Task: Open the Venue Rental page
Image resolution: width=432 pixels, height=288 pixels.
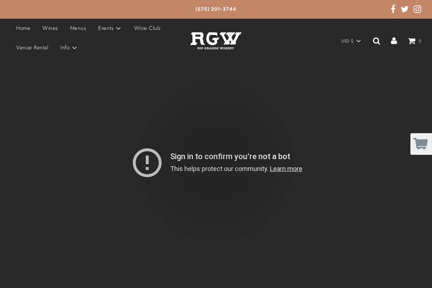Action: (32, 48)
